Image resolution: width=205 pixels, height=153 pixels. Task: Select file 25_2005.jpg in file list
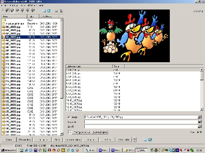[31, 112]
